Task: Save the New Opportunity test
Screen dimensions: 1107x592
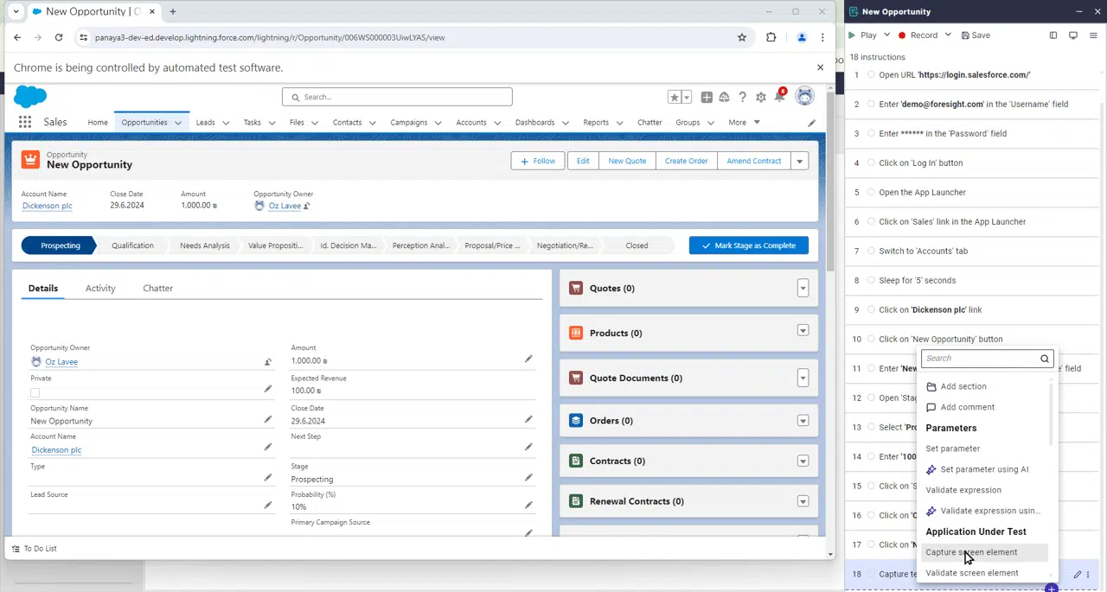Action: [976, 35]
